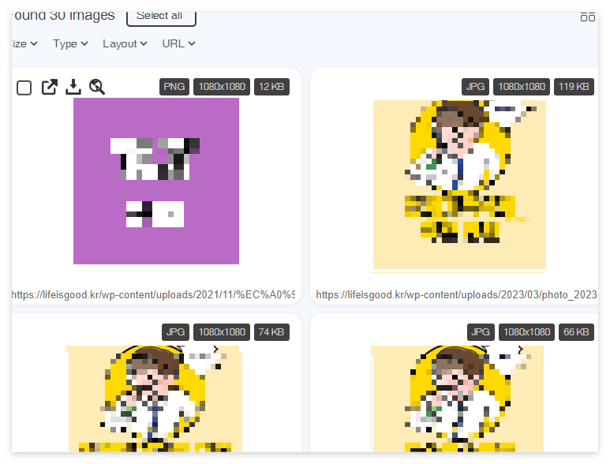Click the 1080x1080 badge on 74 KB card
610x464 pixels.
(222, 331)
